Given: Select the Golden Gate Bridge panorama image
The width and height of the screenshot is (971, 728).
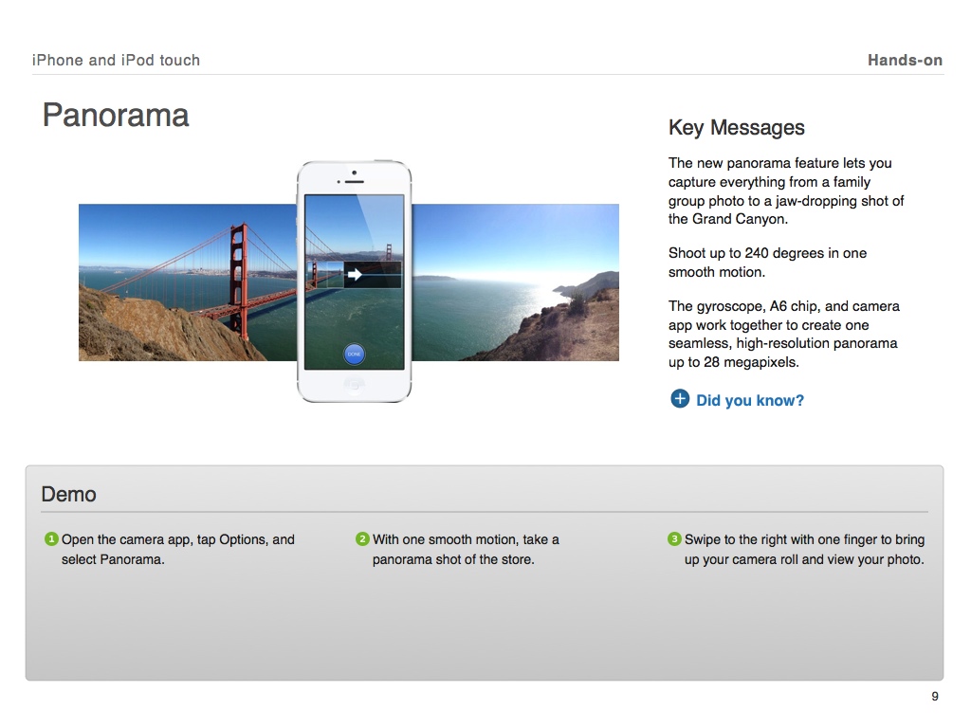Looking at the screenshot, I should pos(349,282).
